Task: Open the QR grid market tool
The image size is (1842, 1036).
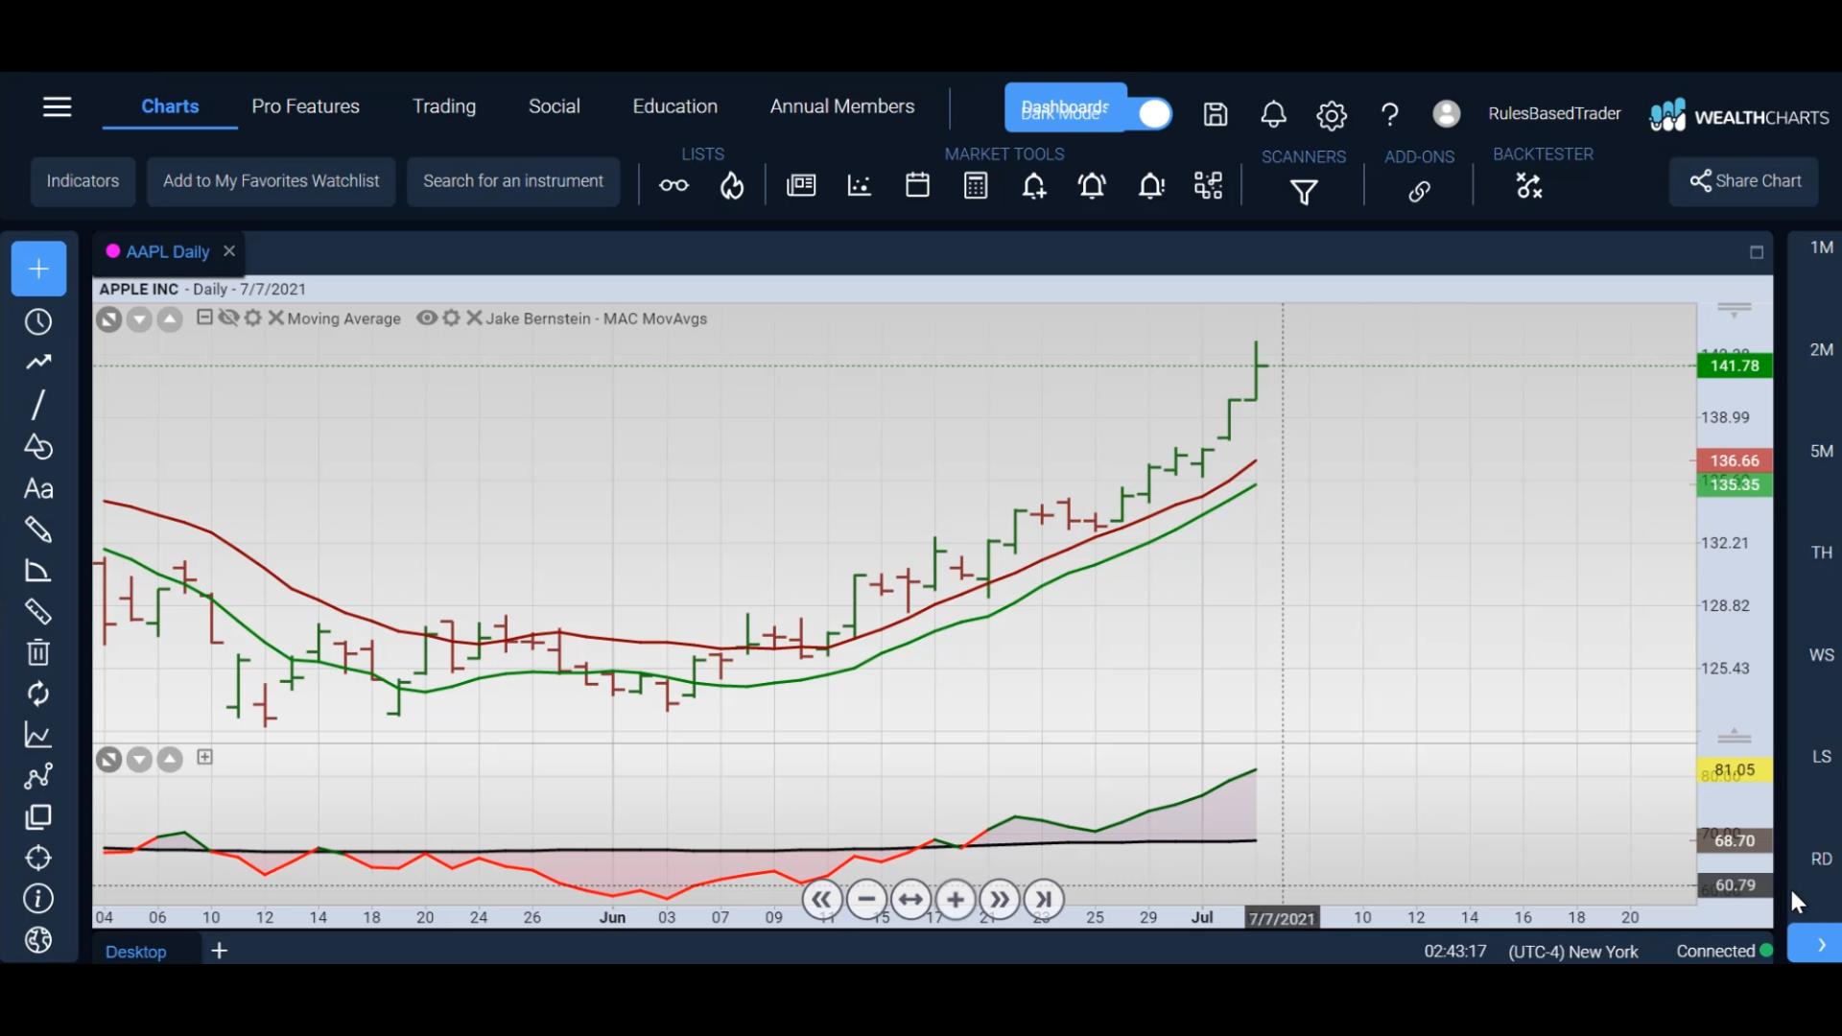Action: tap(1208, 185)
